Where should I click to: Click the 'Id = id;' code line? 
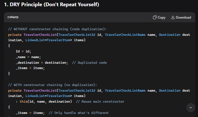[x=23, y=51]
